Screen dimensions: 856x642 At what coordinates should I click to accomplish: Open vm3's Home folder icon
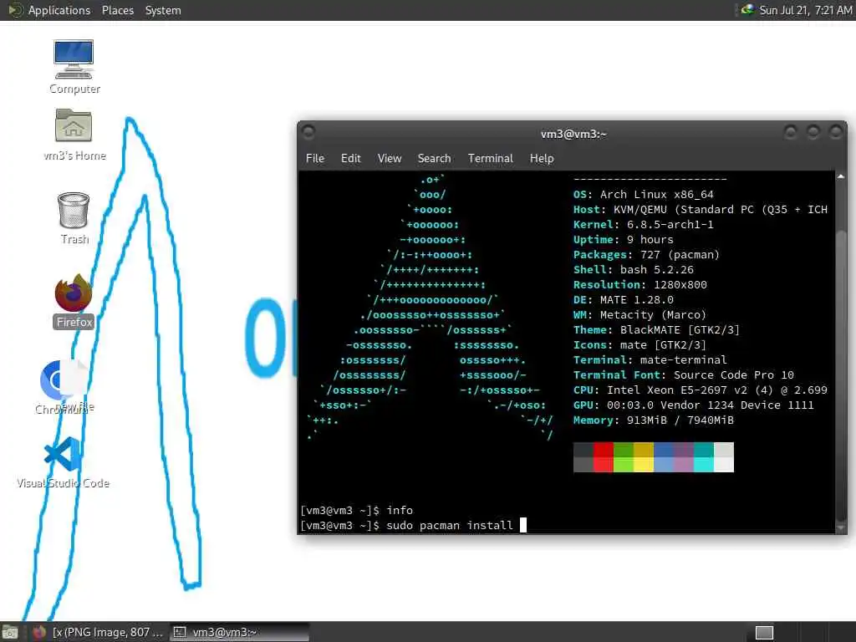click(74, 135)
